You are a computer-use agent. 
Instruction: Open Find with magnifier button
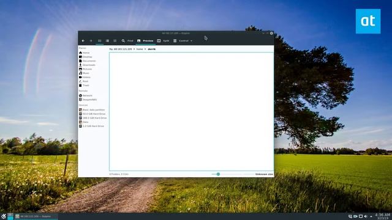tap(127, 41)
